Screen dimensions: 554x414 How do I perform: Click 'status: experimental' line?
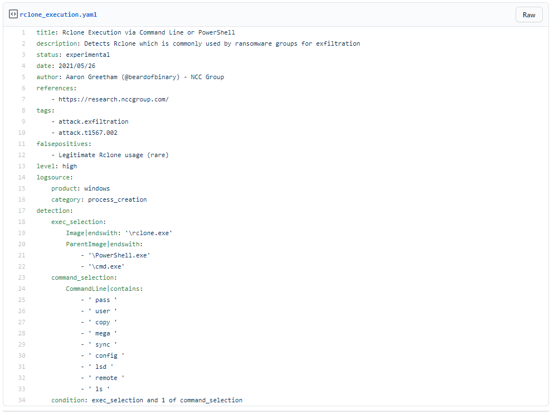(73, 55)
